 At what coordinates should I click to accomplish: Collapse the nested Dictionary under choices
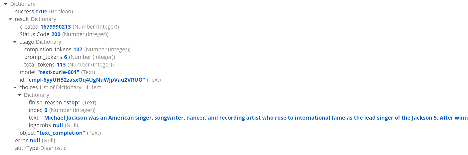19,95
